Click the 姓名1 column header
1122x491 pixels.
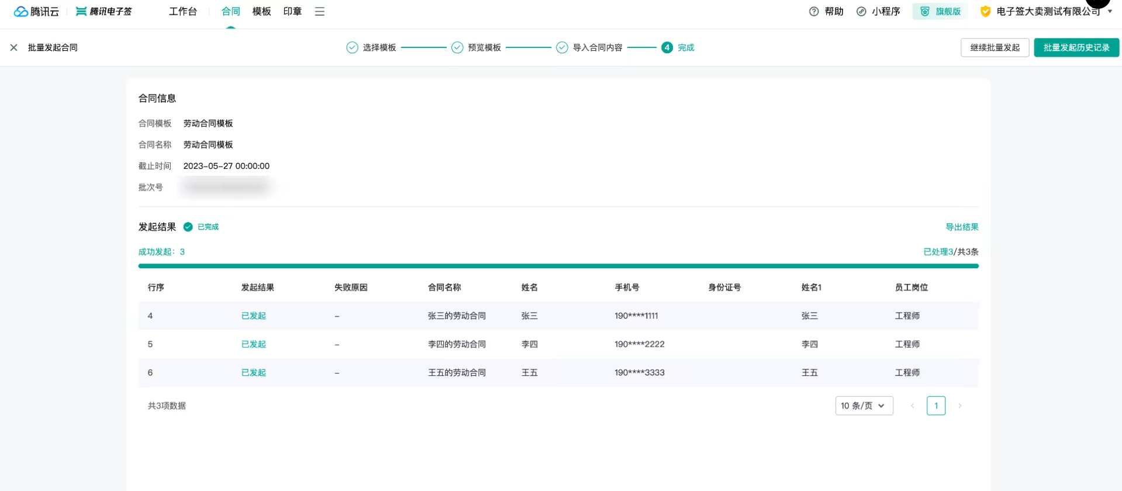811,288
